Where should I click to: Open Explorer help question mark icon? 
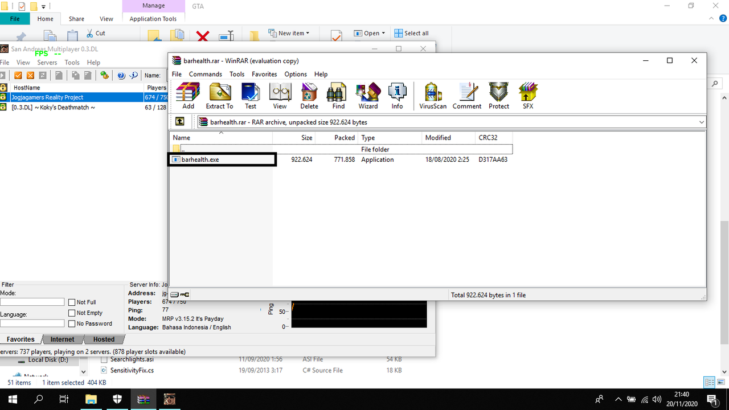(x=723, y=19)
